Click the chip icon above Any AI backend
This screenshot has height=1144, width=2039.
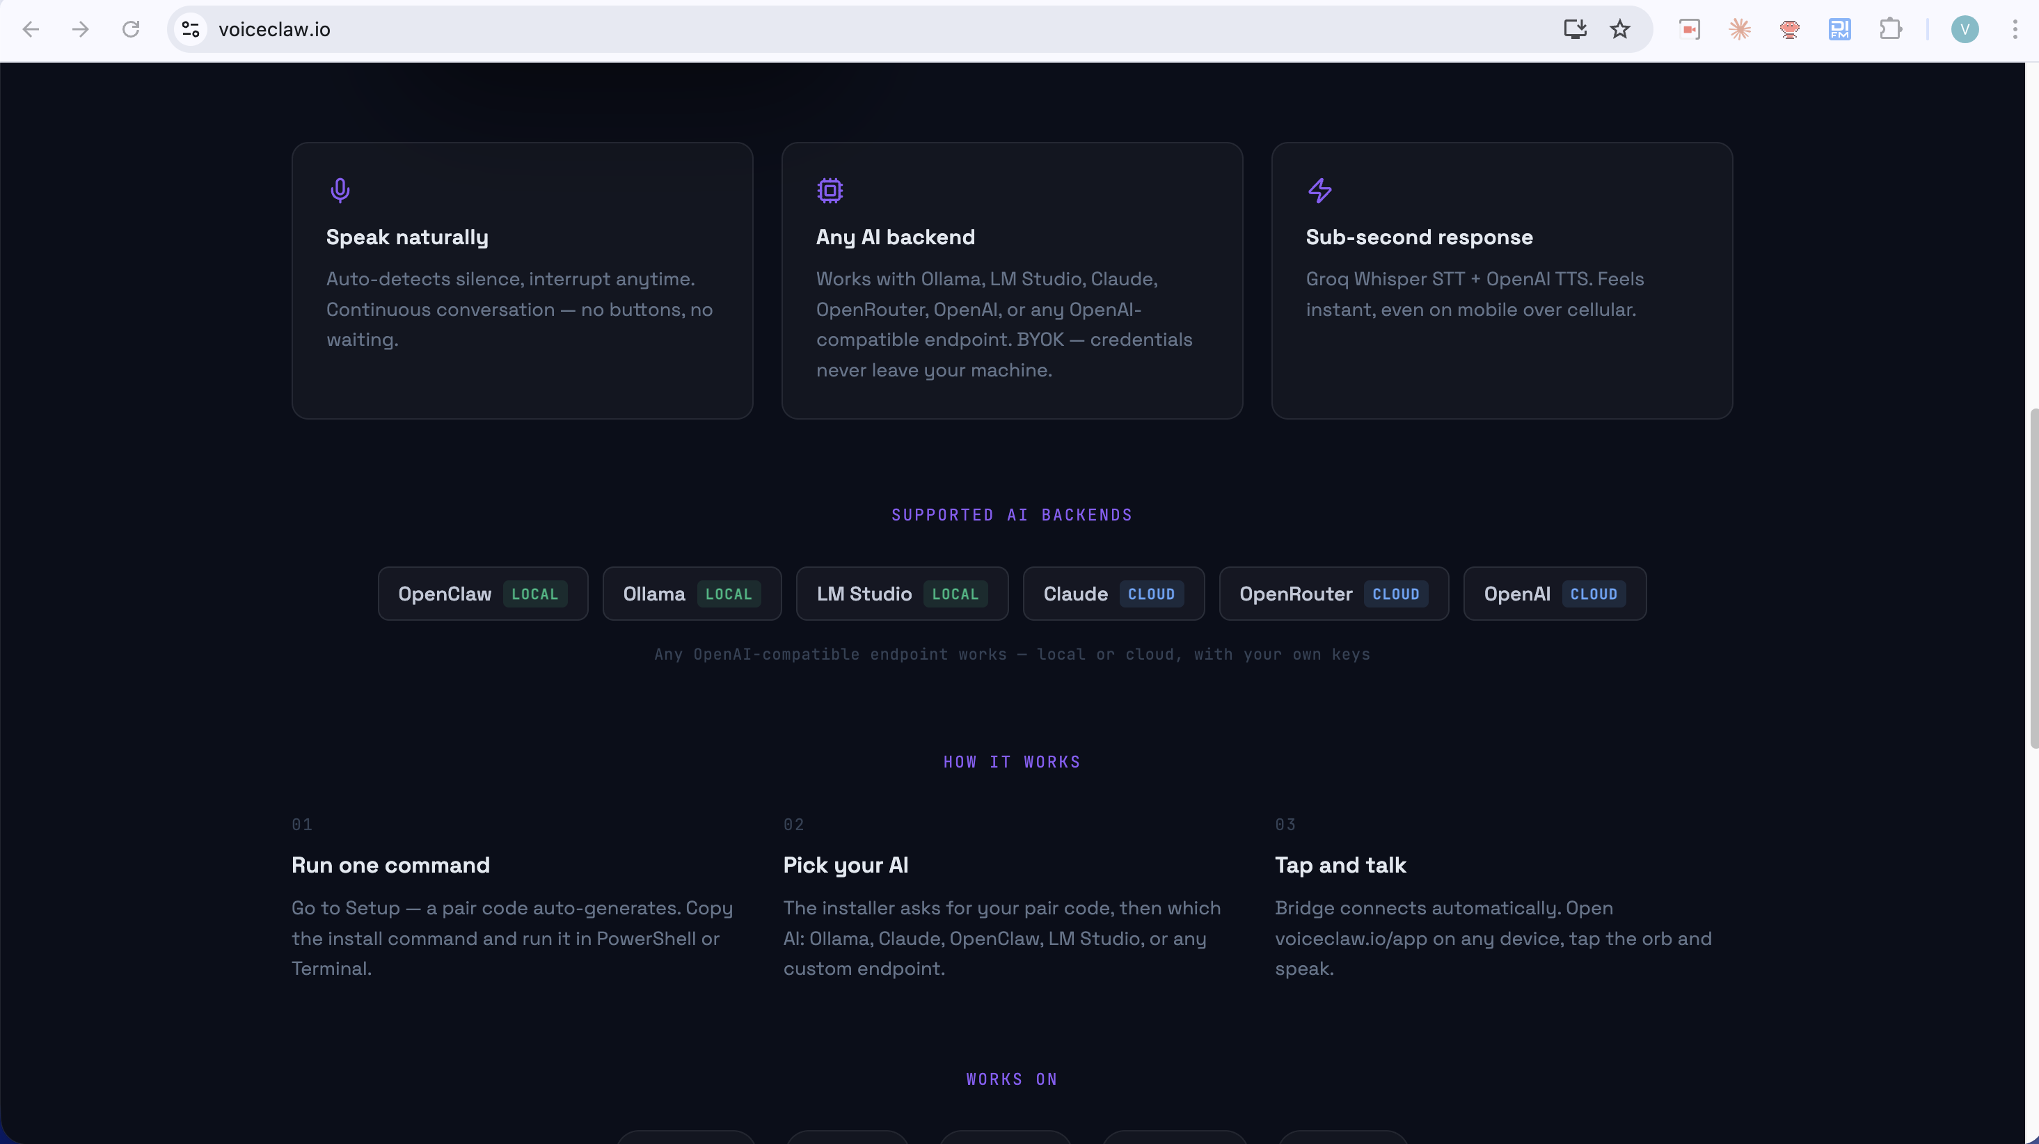point(830,190)
